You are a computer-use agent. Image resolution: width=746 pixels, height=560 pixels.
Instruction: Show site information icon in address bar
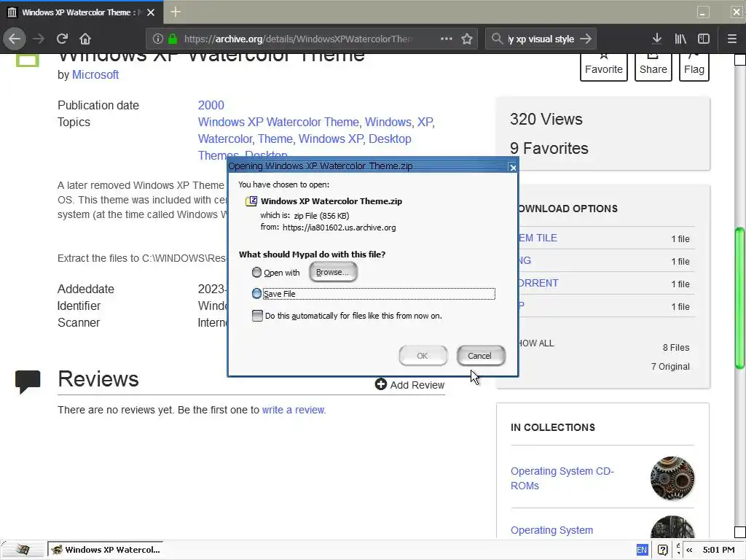(158, 39)
